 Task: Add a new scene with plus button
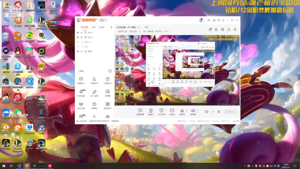pos(111,27)
